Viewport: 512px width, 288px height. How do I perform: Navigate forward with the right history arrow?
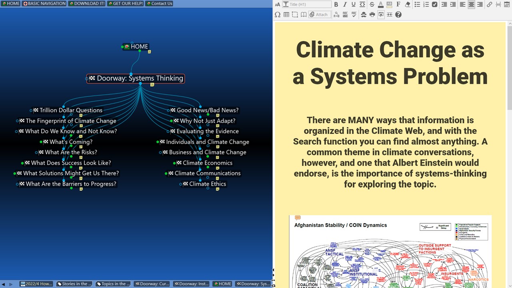11,284
